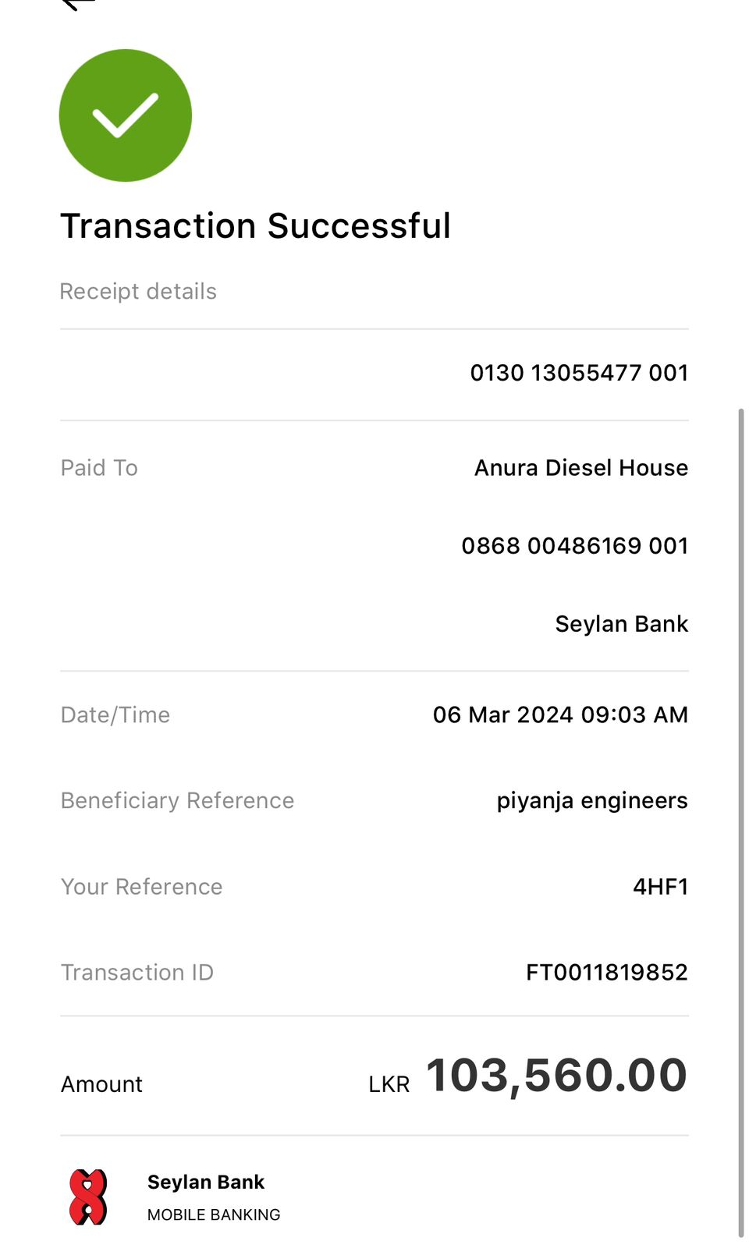The width and height of the screenshot is (749, 1248).
Task: Click the LKR currency label
Action: pyautogui.click(x=389, y=1084)
